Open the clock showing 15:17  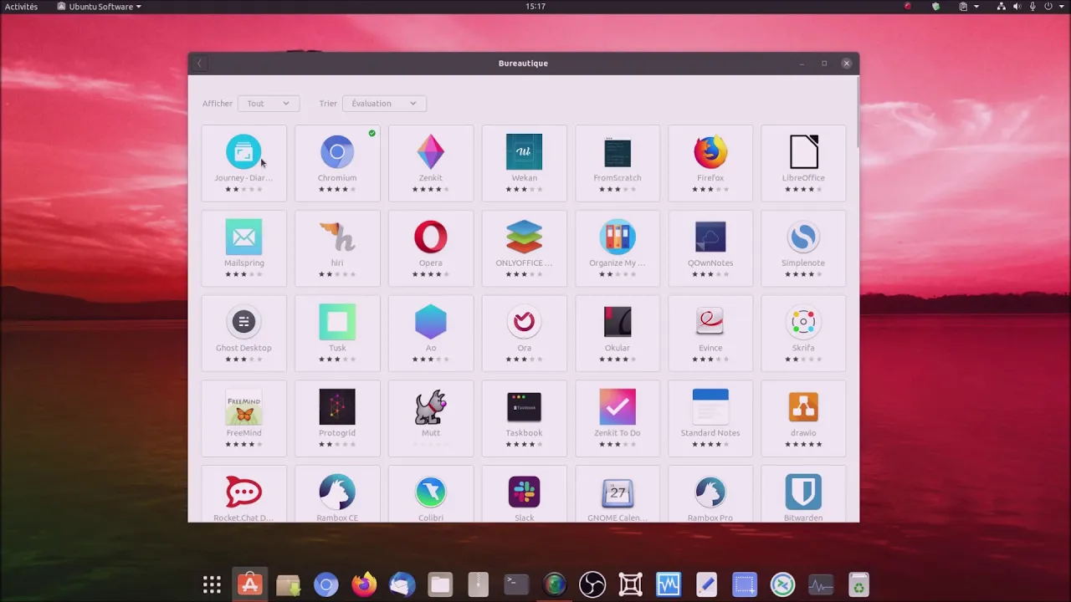(x=535, y=7)
